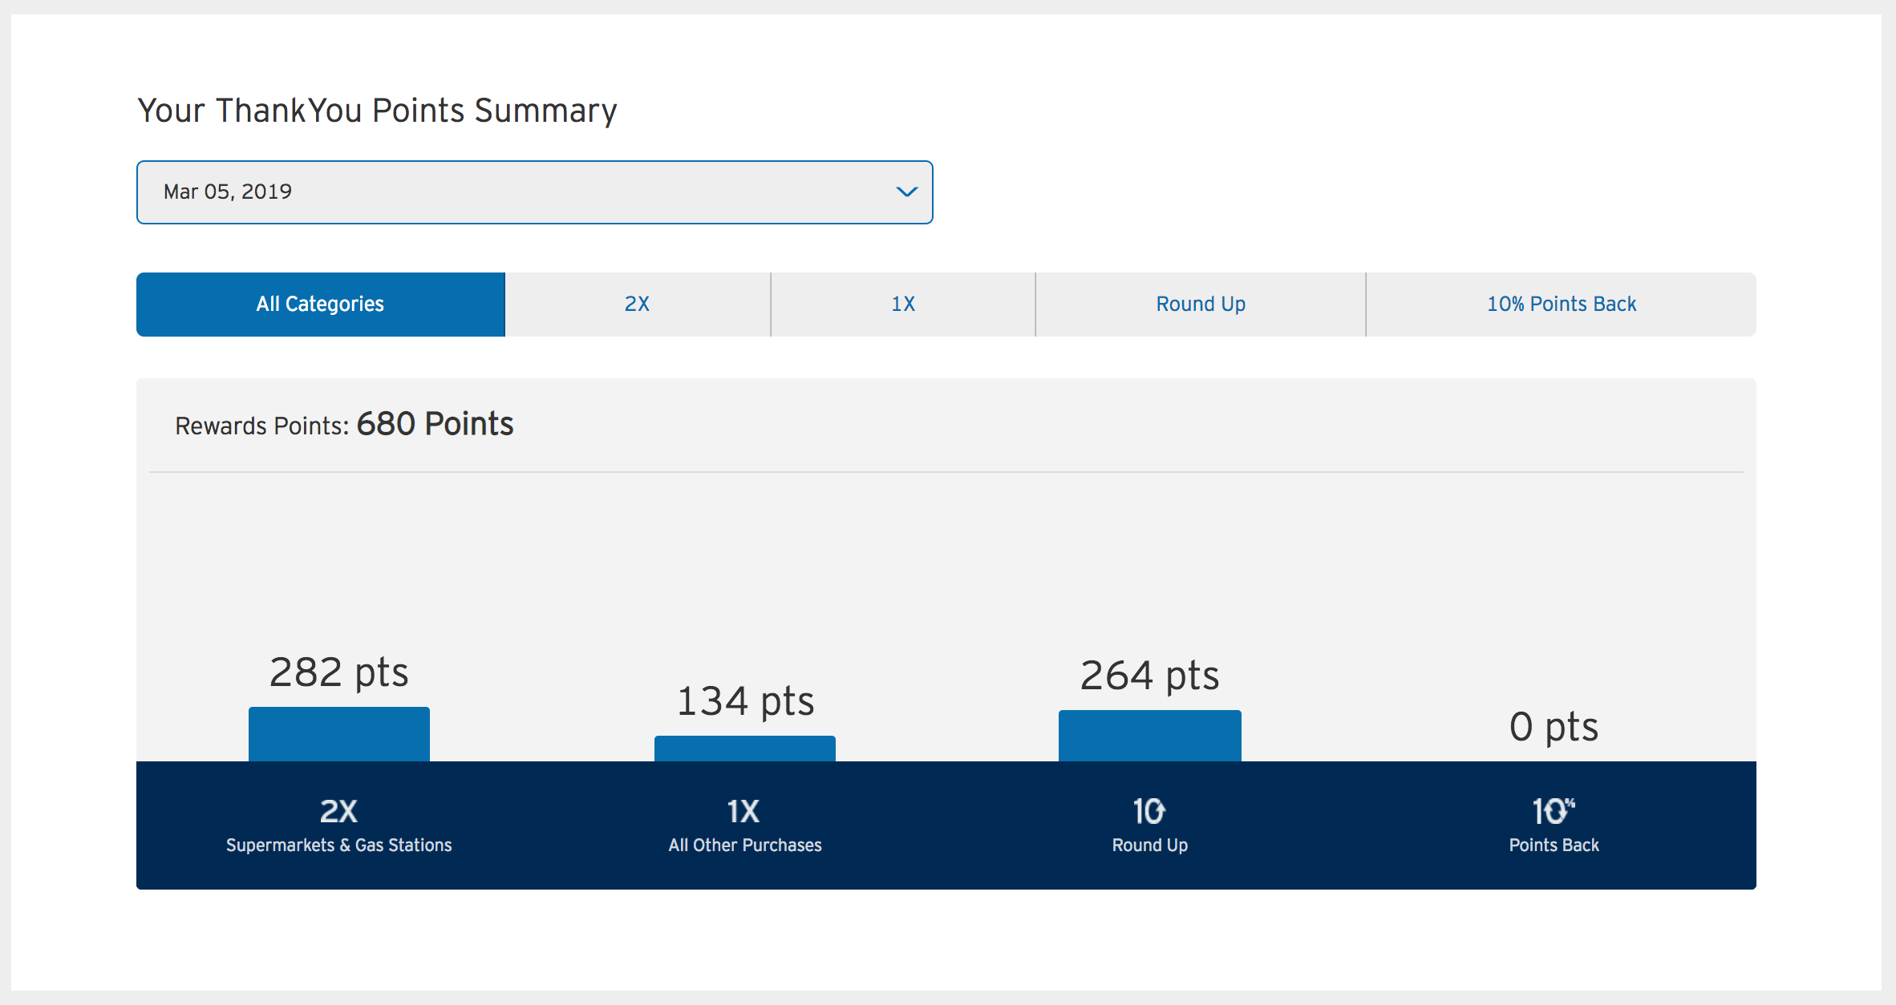Click the Points Back footer label
The image size is (1896, 1005).
click(x=1554, y=846)
